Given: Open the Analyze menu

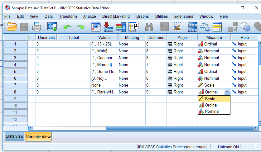Looking at the screenshot, I should 89,17.
